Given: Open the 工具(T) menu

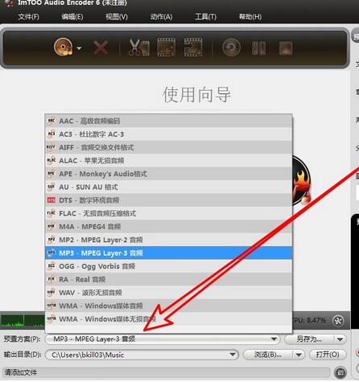Looking at the screenshot, I should (x=205, y=17).
